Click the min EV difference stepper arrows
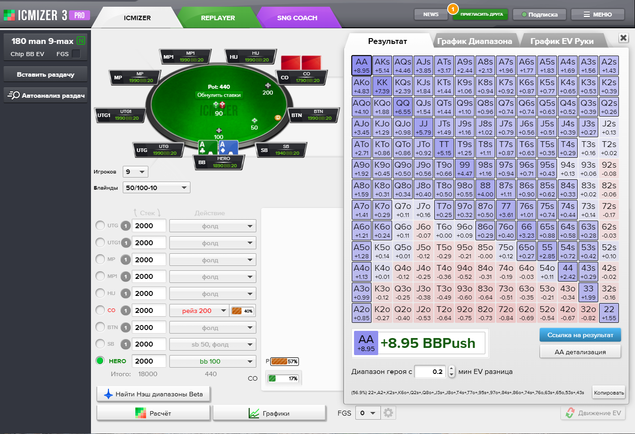Viewport: 635px width, 434px height. pyautogui.click(x=451, y=371)
